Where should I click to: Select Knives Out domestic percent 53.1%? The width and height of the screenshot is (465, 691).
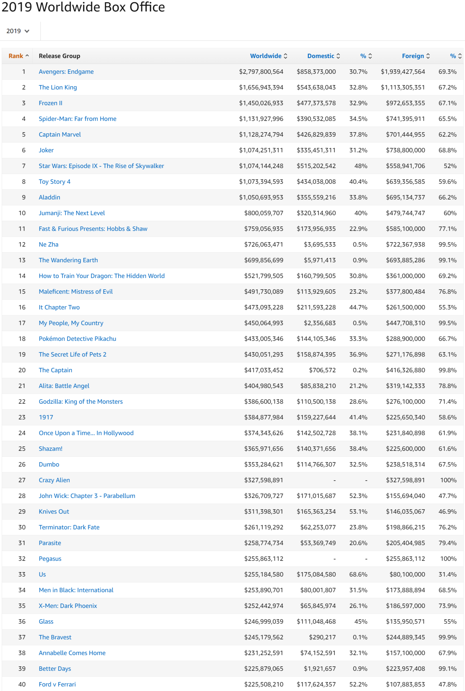click(x=358, y=512)
